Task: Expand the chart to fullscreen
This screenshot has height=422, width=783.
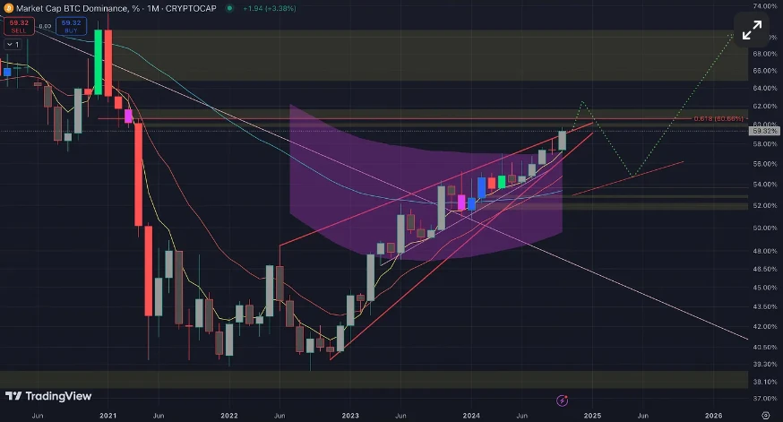Action: tap(752, 30)
